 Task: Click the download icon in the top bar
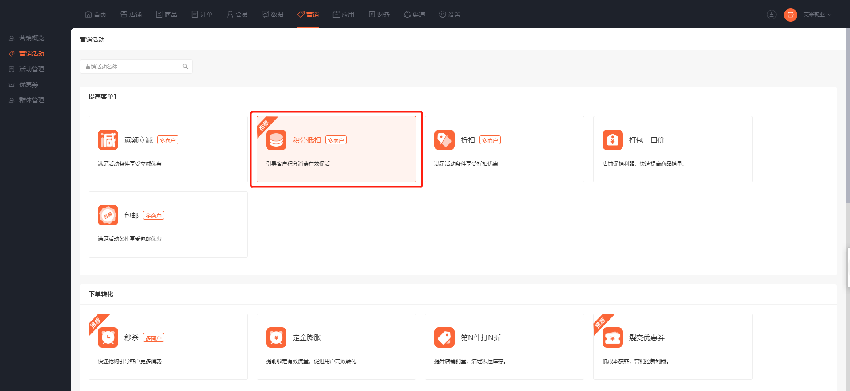(x=772, y=15)
